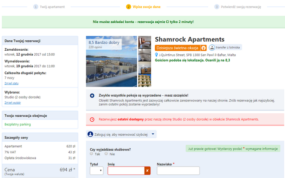Click the ostatni dostępny warning message
This screenshot has width=285, height=178.
pyautogui.click(x=185, y=119)
